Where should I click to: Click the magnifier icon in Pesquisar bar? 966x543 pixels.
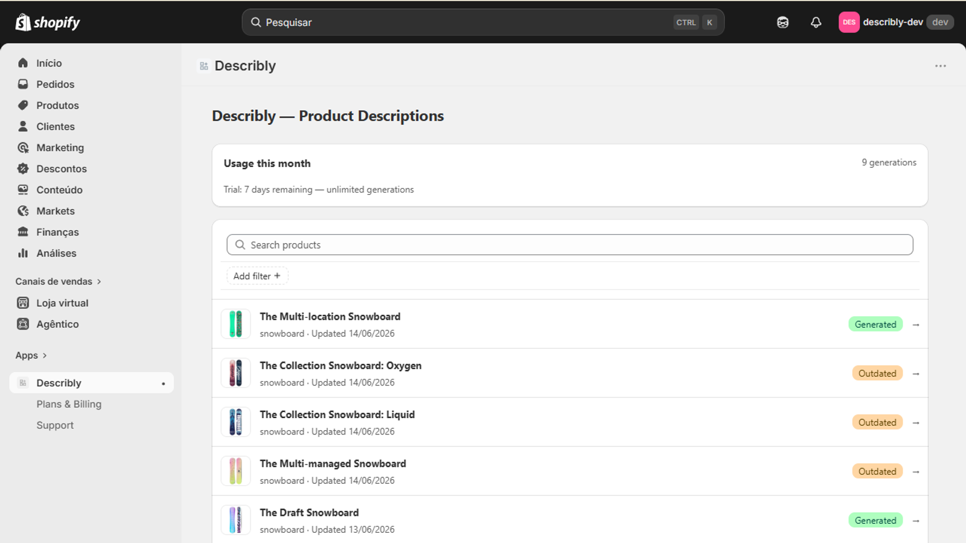point(256,22)
